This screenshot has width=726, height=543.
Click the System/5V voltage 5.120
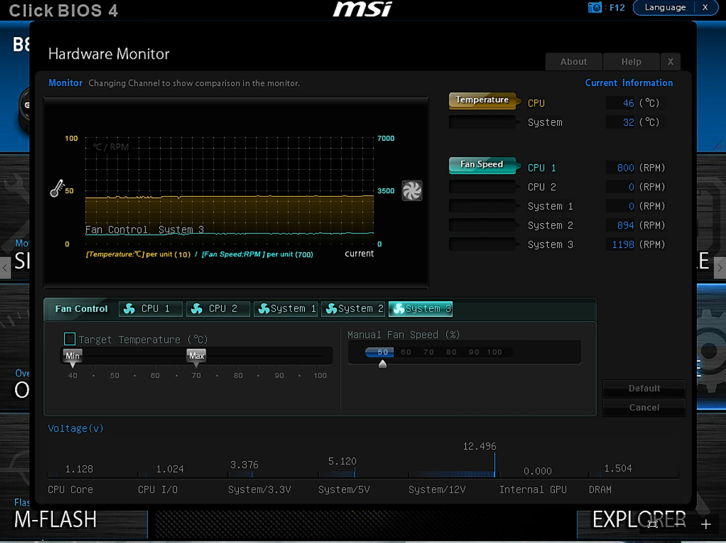pos(342,461)
